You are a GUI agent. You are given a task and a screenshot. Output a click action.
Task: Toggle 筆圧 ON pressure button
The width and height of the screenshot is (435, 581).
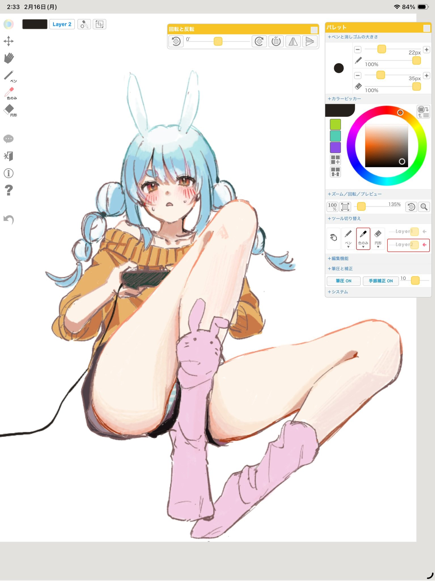[x=343, y=281]
